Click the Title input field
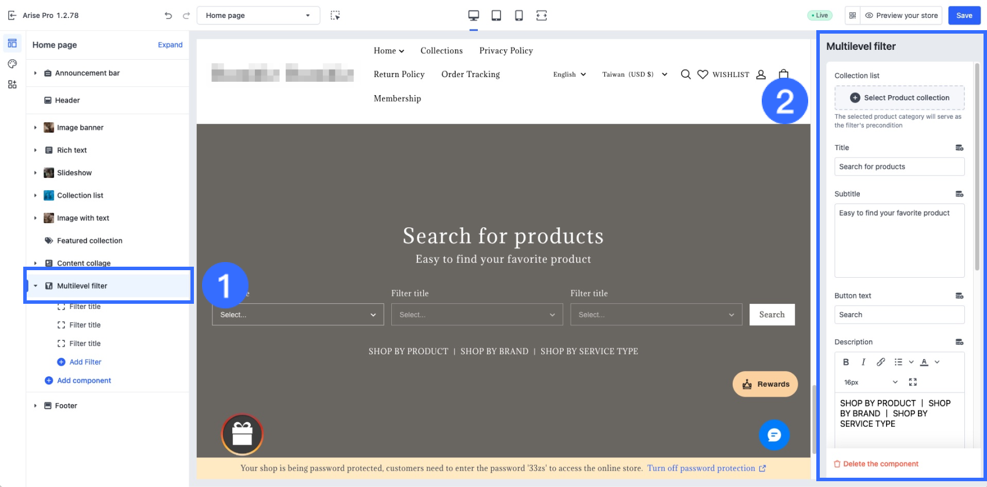This screenshot has width=987, height=487. click(x=899, y=167)
